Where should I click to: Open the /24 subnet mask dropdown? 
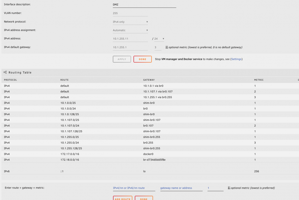tap(159, 39)
